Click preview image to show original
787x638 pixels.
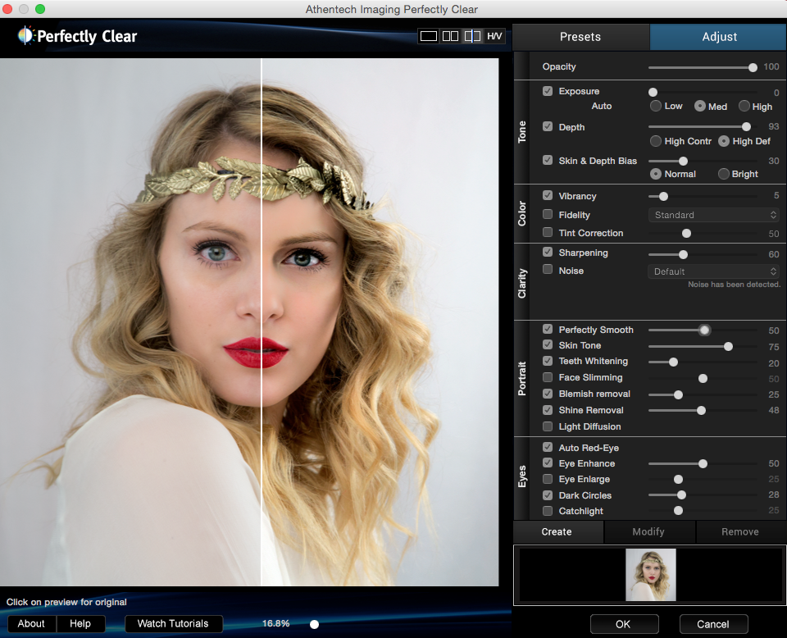click(x=249, y=321)
